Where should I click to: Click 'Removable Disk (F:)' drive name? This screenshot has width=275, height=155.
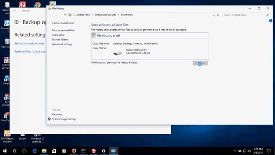coord(137,50)
